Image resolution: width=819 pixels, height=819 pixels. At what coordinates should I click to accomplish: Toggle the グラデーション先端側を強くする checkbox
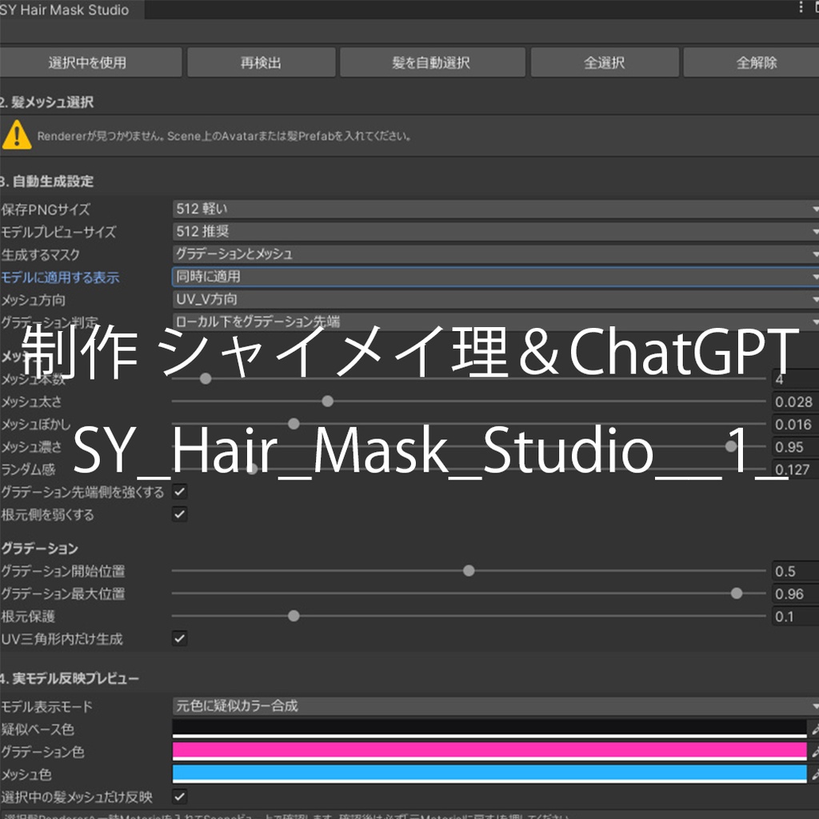coord(180,492)
